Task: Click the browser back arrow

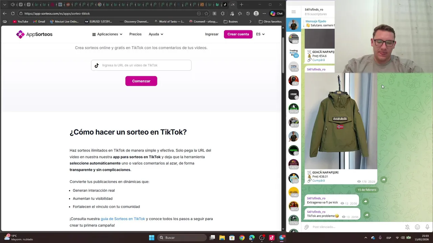Action: pyautogui.click(x=4, y=13)
